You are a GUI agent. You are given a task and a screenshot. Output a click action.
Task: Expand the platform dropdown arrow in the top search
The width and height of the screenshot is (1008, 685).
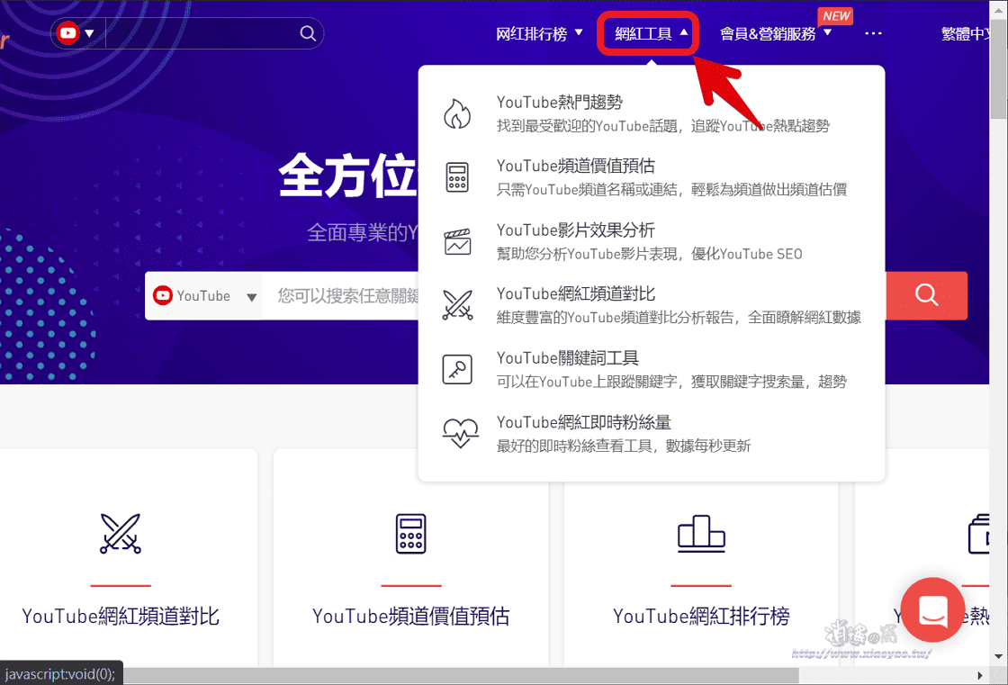click(89, 33)
